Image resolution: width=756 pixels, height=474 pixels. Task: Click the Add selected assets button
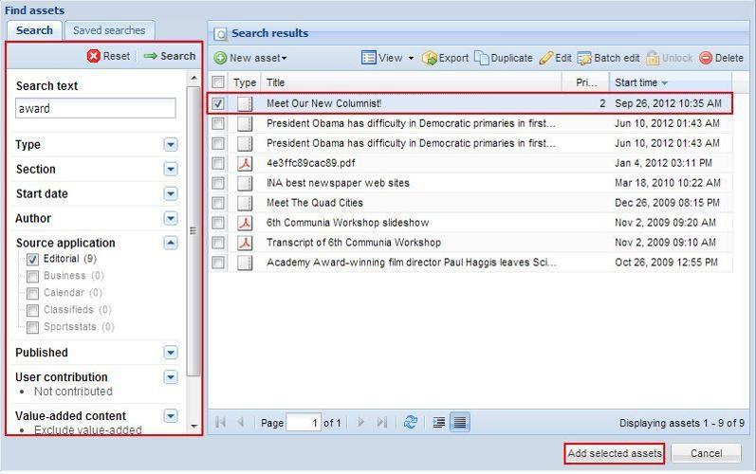pyautogui.click(x=614, y=453)
